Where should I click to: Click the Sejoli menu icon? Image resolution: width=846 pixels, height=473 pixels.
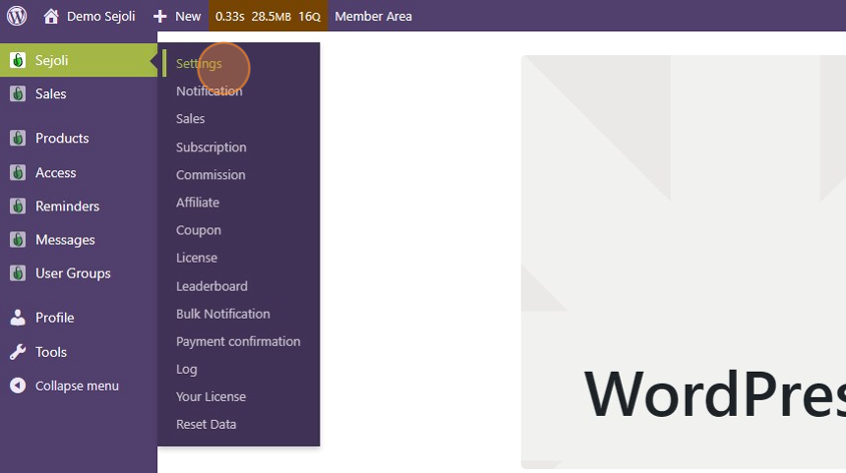pos(18,60)
